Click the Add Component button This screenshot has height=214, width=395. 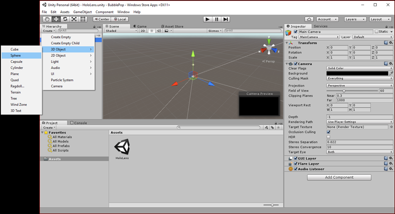coord(339,177)
